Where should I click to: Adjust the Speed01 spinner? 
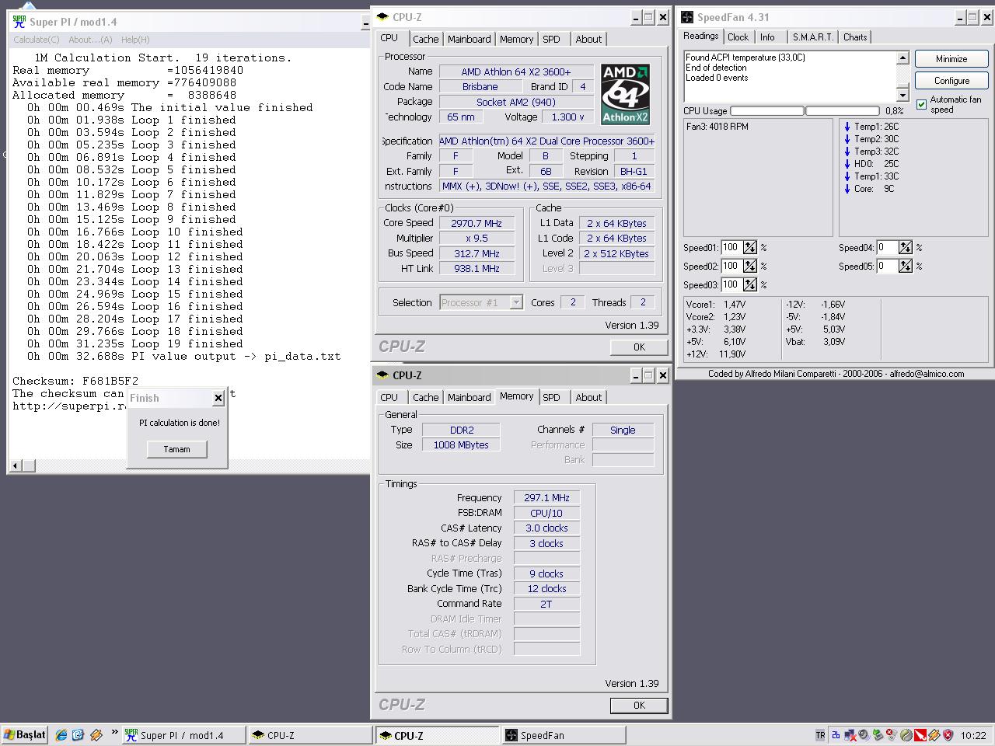click(749, 247)
